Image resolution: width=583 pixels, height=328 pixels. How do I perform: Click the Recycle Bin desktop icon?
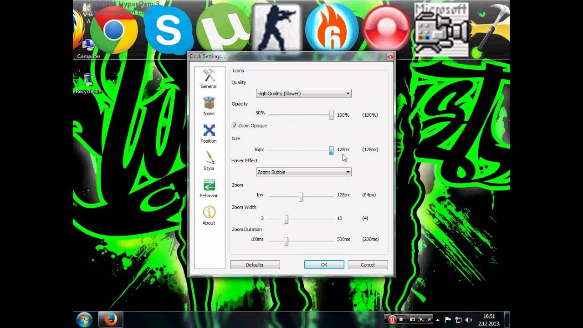coord(88,84)
